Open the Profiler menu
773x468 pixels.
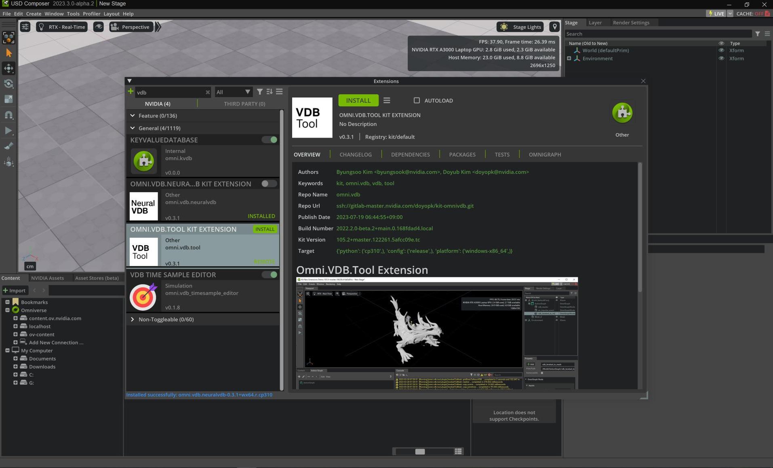(91, 14)
